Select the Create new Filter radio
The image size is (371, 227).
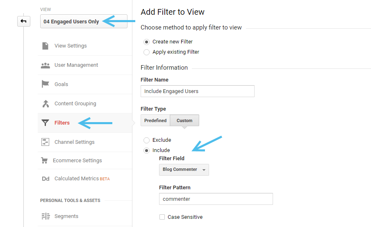[146, 42]
